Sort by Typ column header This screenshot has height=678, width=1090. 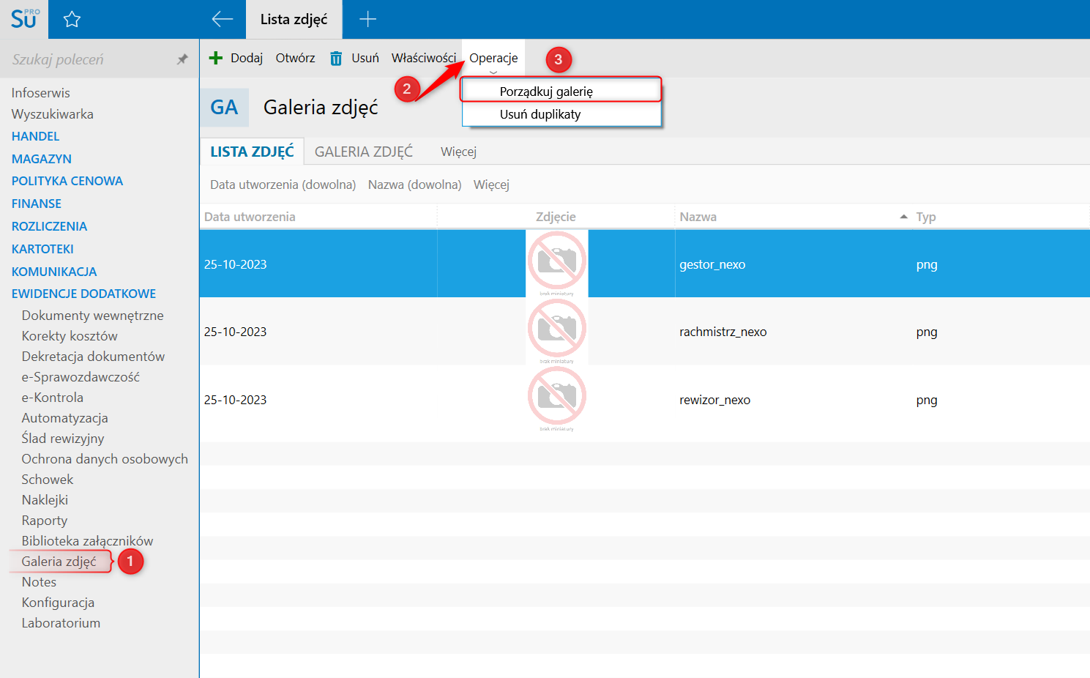pyautogui.click(x=1001, y=217)
